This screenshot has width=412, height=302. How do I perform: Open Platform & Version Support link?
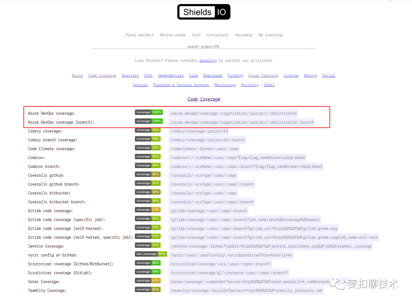click(x=181, y=85)
